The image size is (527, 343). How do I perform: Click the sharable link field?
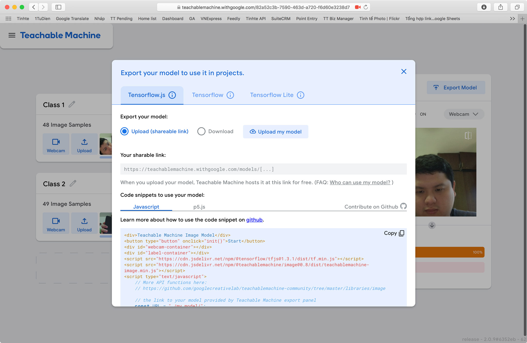tap(263, 169)
